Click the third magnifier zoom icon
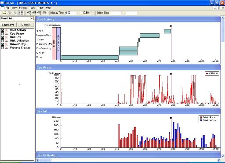The width and height of the screenshot is (225, 163). pos(39,13)
